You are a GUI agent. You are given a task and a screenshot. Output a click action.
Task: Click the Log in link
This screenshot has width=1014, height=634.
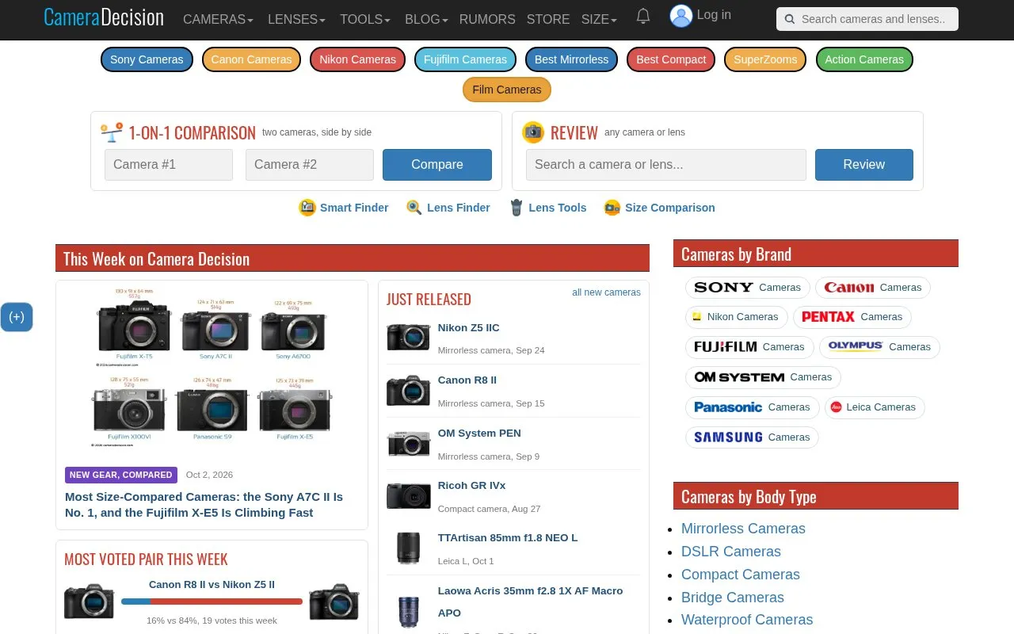[714, 15]
